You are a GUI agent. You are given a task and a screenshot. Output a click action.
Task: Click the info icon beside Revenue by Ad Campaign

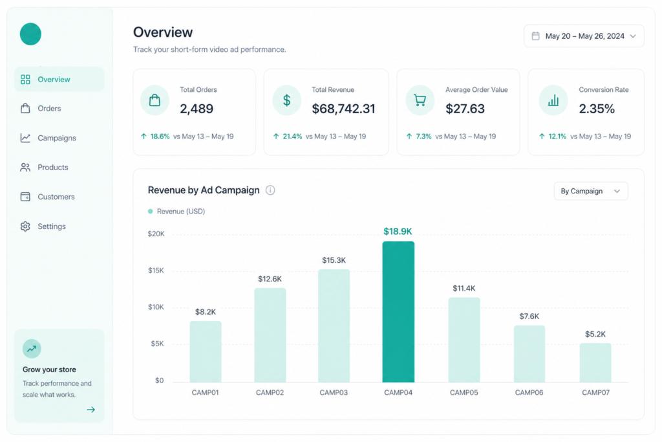pos(270,190)
